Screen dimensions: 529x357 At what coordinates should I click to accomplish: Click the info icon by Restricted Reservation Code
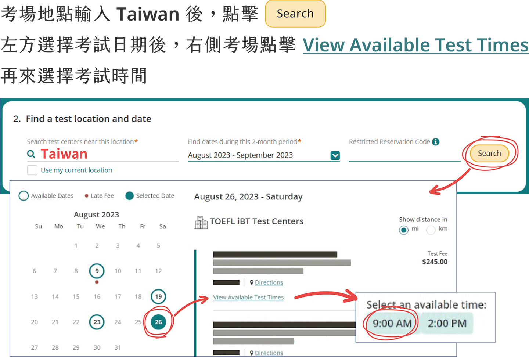pos(436,142)
